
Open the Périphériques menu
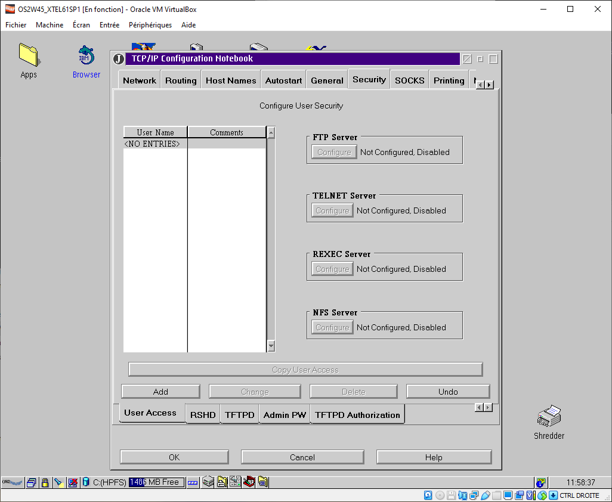pos(150,25)
